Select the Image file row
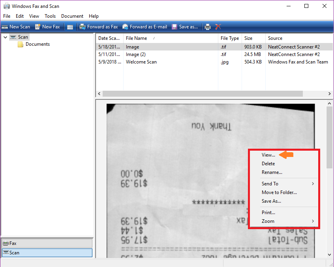Image resolution: width=334 pixels, height=267 pixels. pos(214,47)
